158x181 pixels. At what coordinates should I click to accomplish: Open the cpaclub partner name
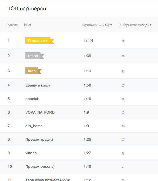[32, 99]
